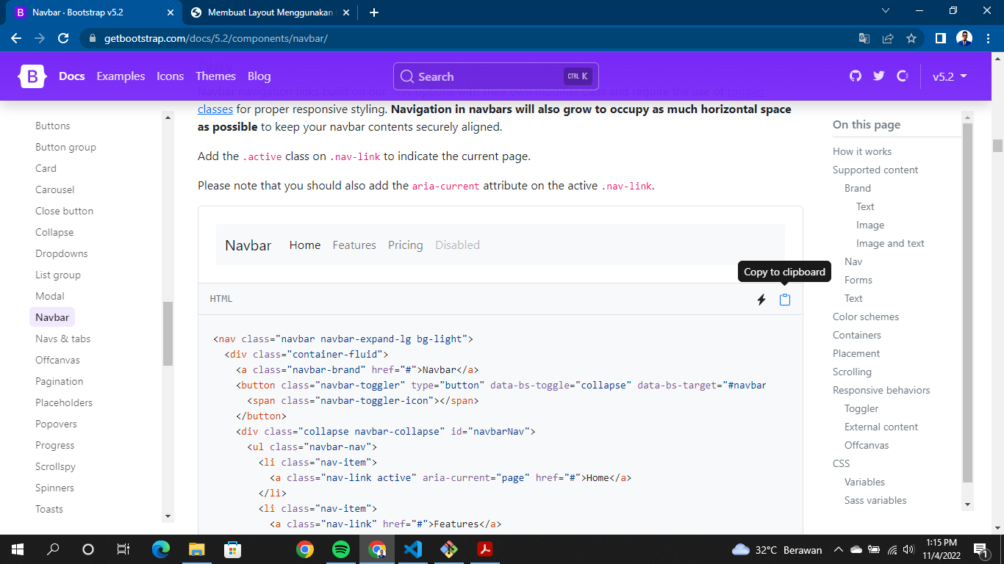This screenshot has height=564, width=1004.
Task: Jump to Responsive behaviors section
Action: pos(881,390)
